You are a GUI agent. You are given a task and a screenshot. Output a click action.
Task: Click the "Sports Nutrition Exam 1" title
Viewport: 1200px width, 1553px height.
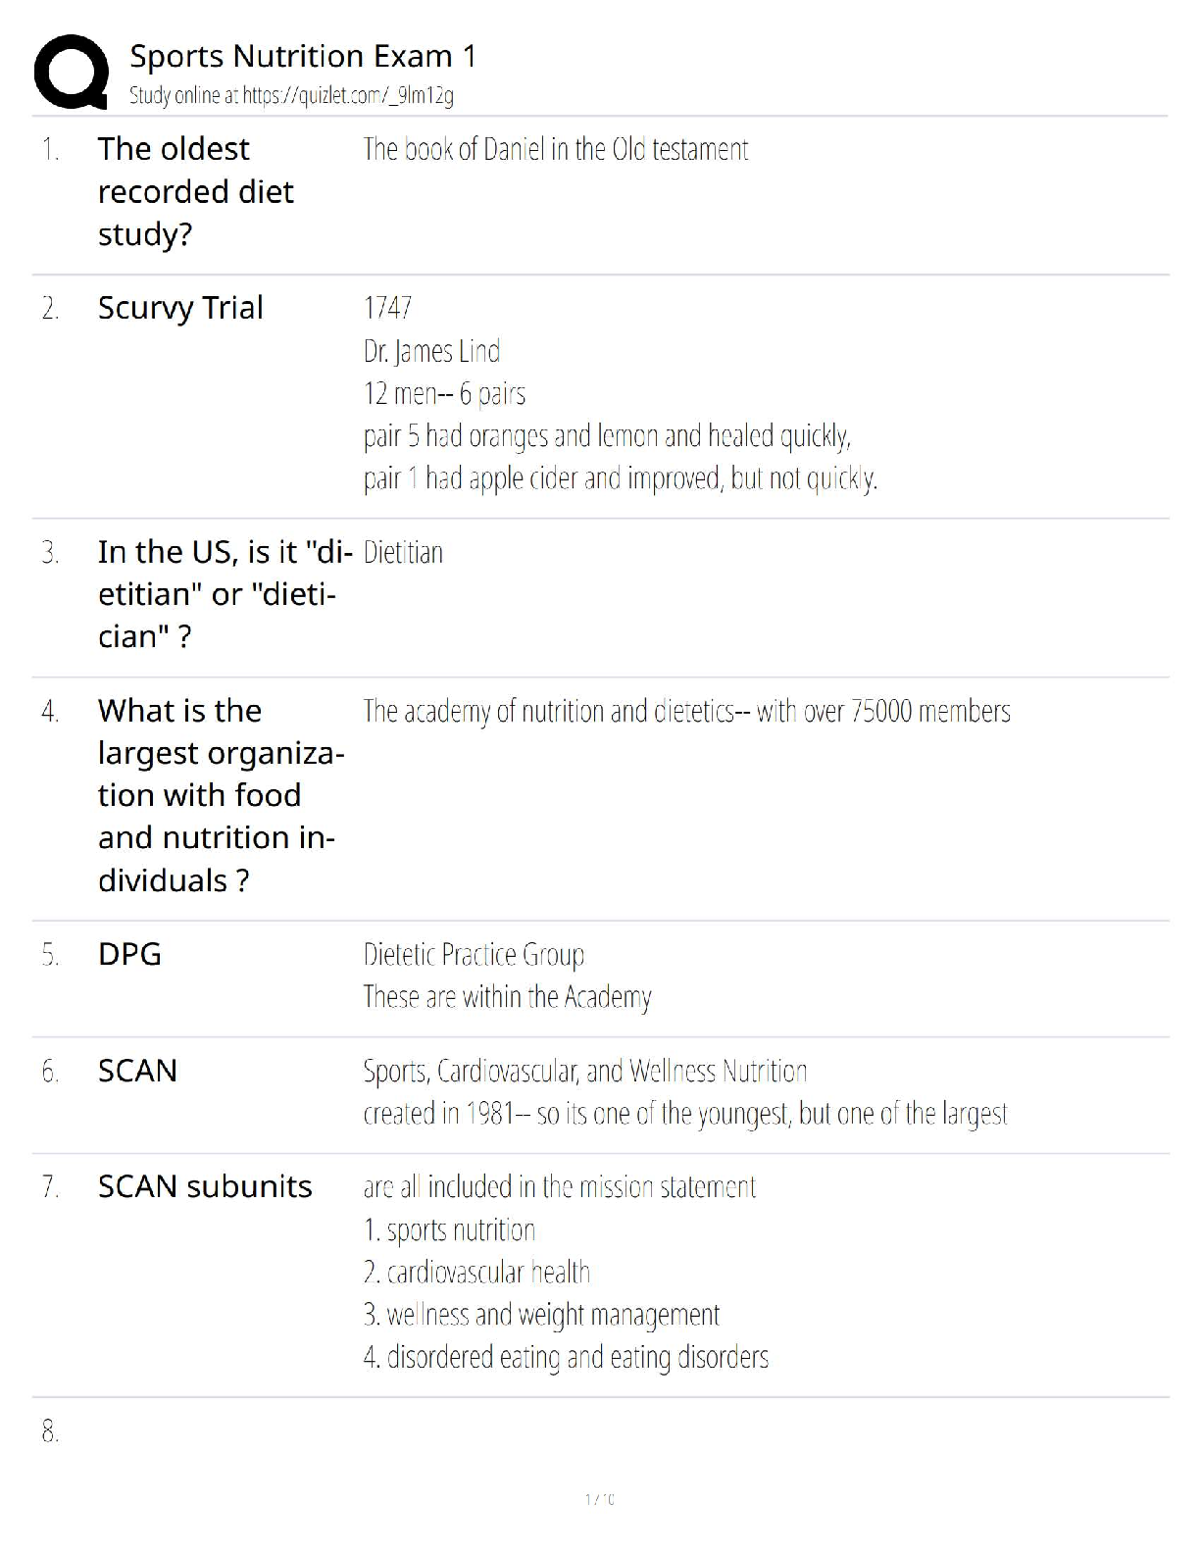pos(303,57)
